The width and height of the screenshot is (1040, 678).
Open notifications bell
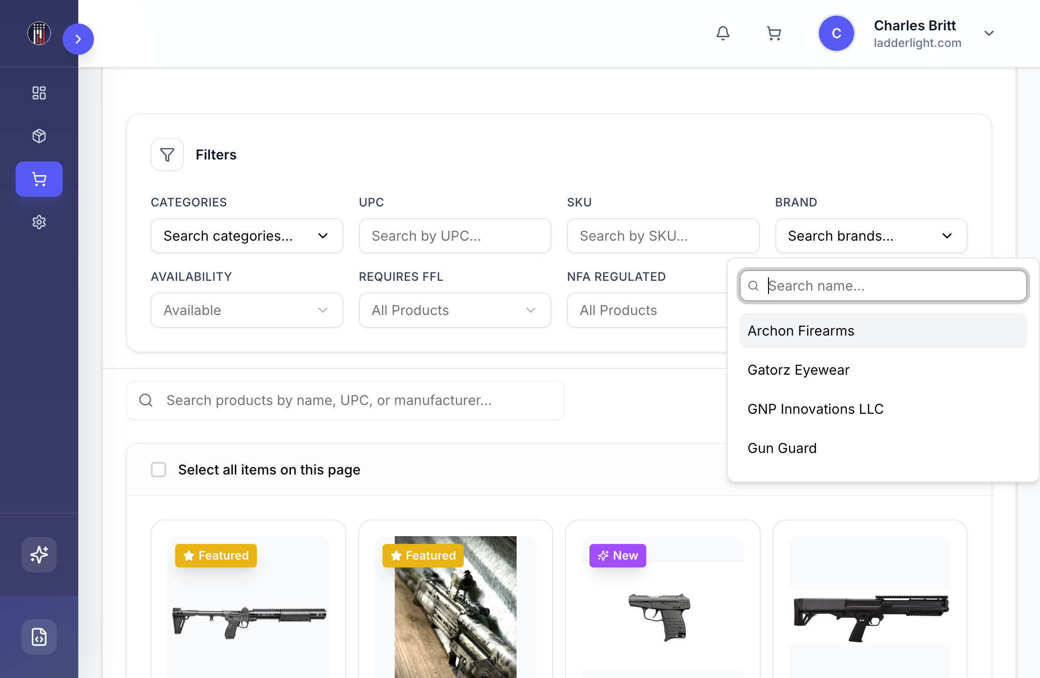click(x=723, y=33)
